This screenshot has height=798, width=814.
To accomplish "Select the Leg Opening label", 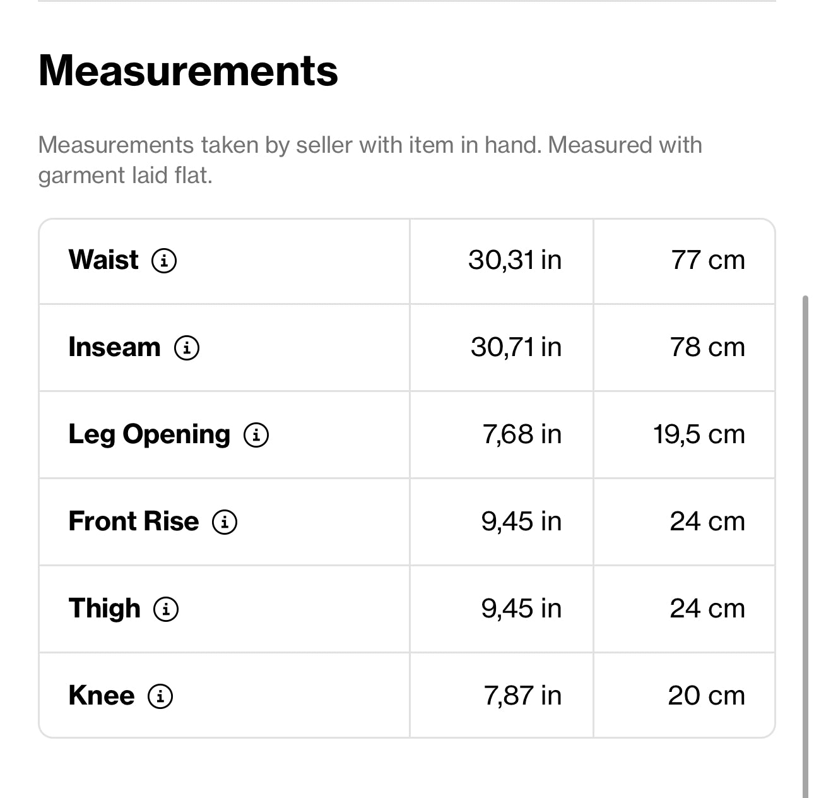I will [149, 434].
